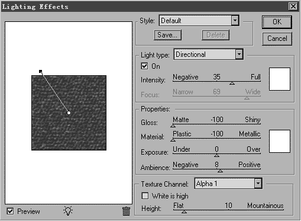Image resolution: width=301 pixels, height=221 pixels.
Task: Click the white center point of the light
Action: [69, 113]
